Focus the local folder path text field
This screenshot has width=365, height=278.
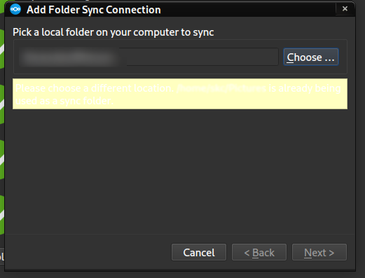click(149, 57)
